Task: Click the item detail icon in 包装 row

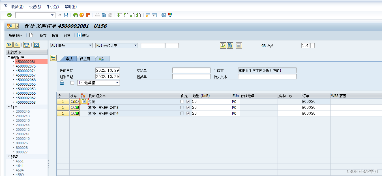Action: tap(84, 101)
